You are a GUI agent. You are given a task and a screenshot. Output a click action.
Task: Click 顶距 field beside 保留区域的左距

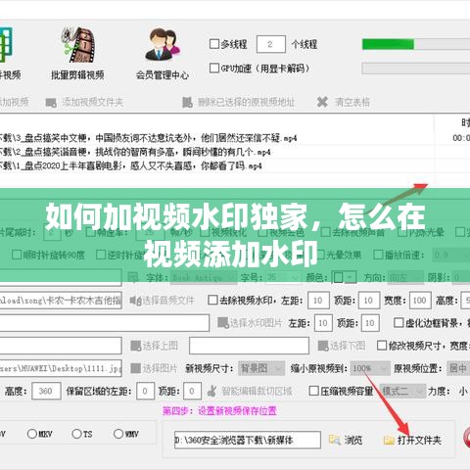(192, 391)
